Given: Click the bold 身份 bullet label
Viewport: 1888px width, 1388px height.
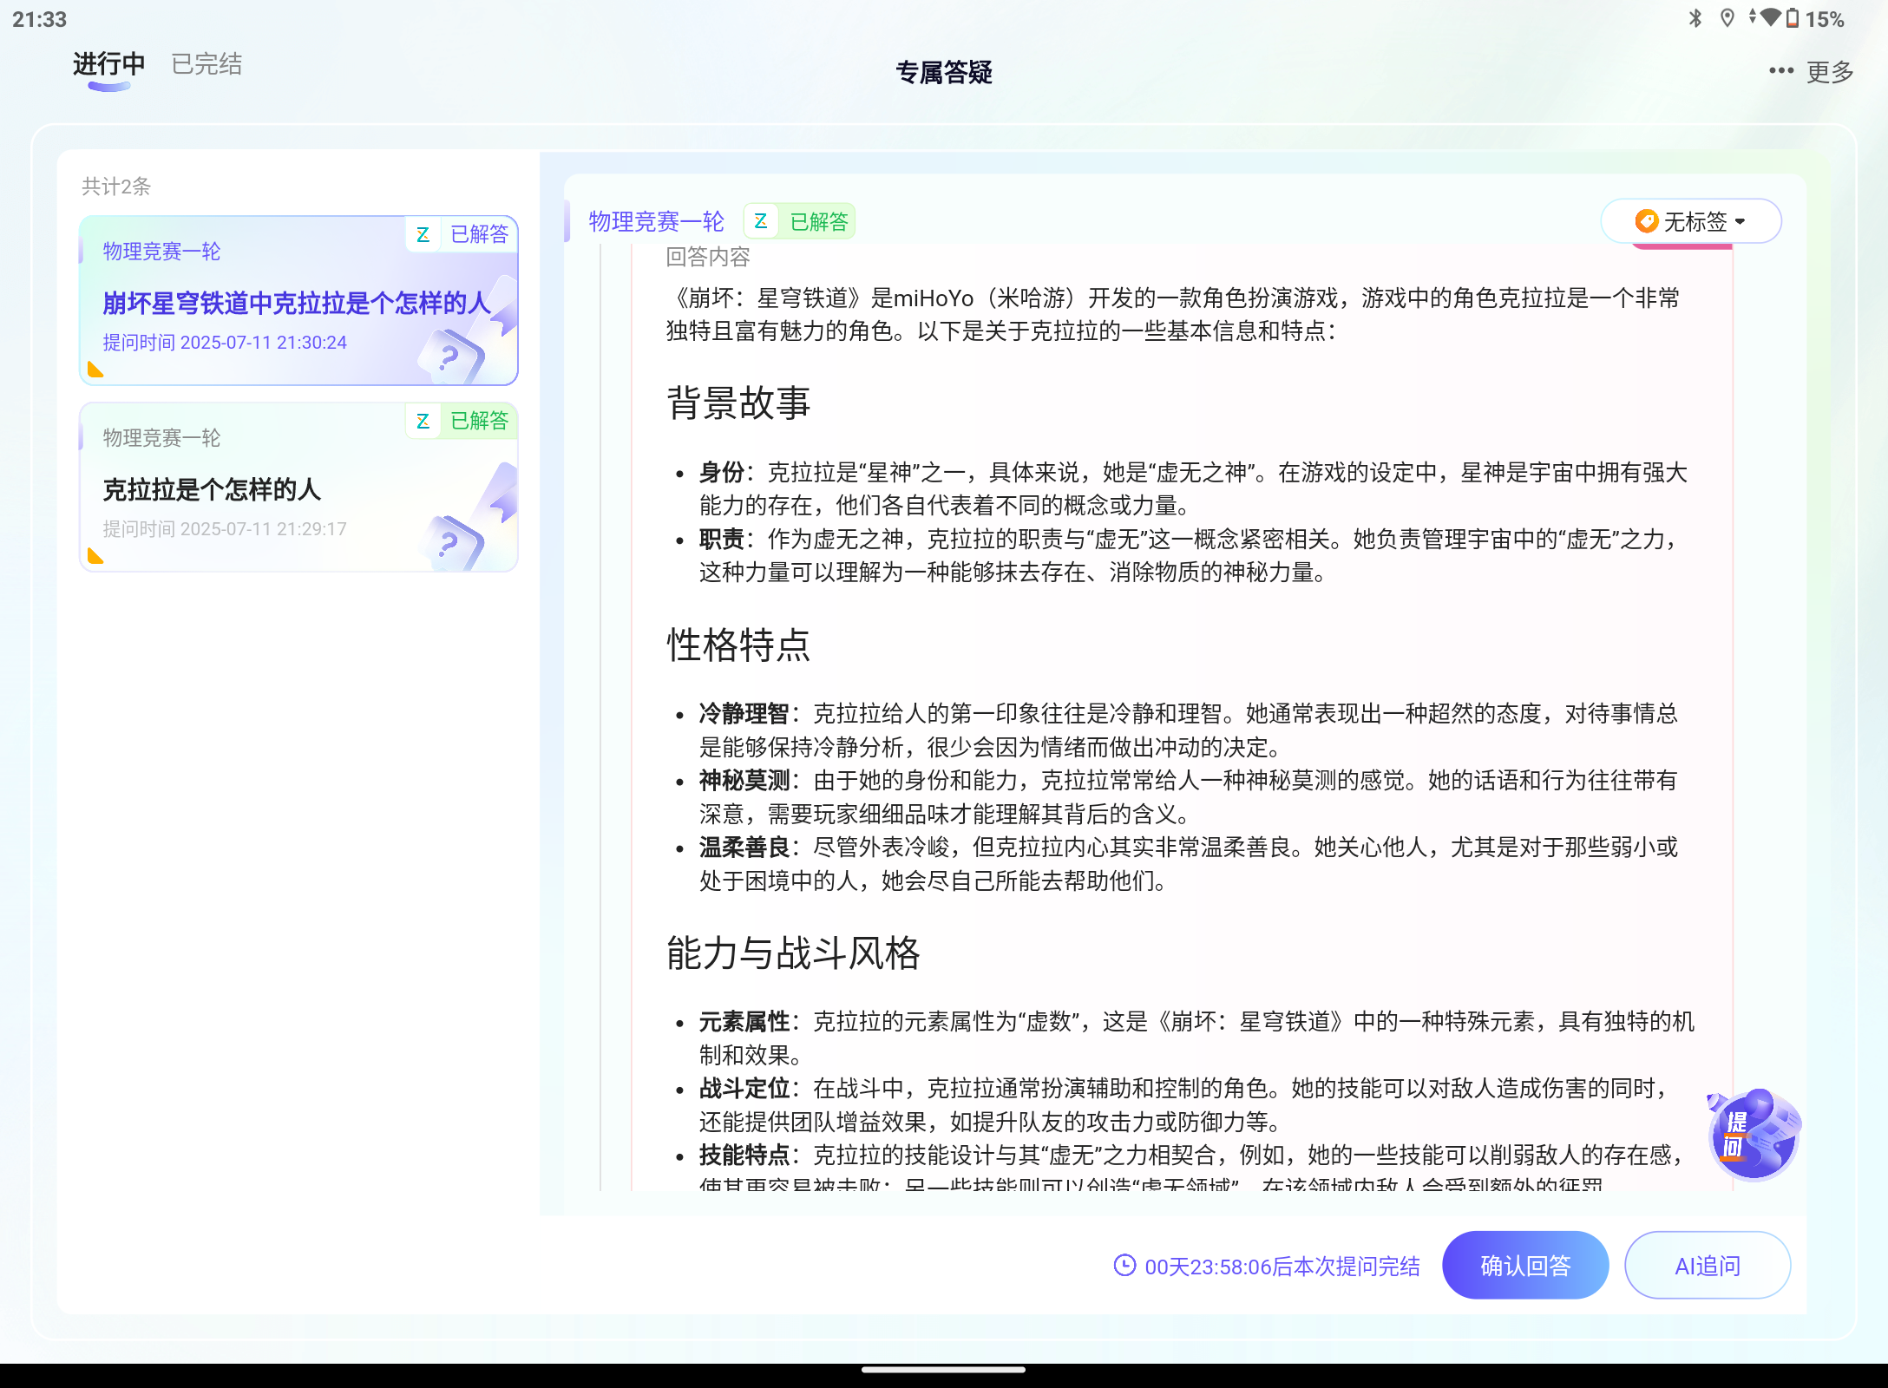Looking at the screenshot, I should click(x=722, y=473).
